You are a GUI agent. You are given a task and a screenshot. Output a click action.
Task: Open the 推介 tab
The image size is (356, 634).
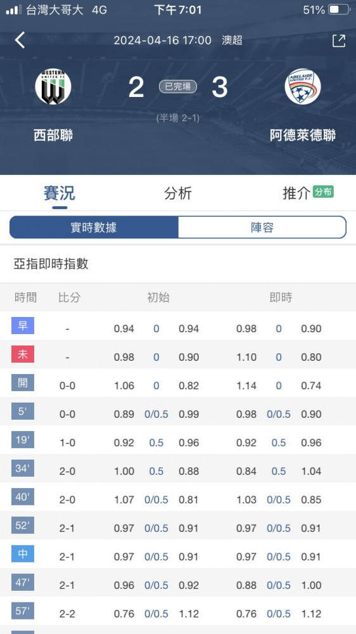[x=296, y=193]
